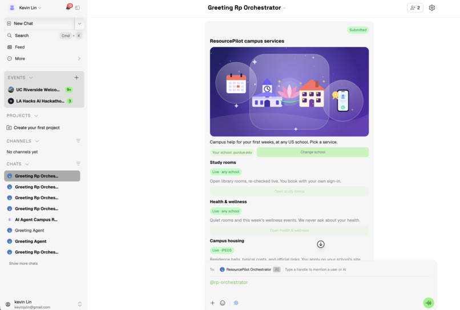Click UC Riverside event avatar
This screenshot has width=460, height=310.
point(11,90)
